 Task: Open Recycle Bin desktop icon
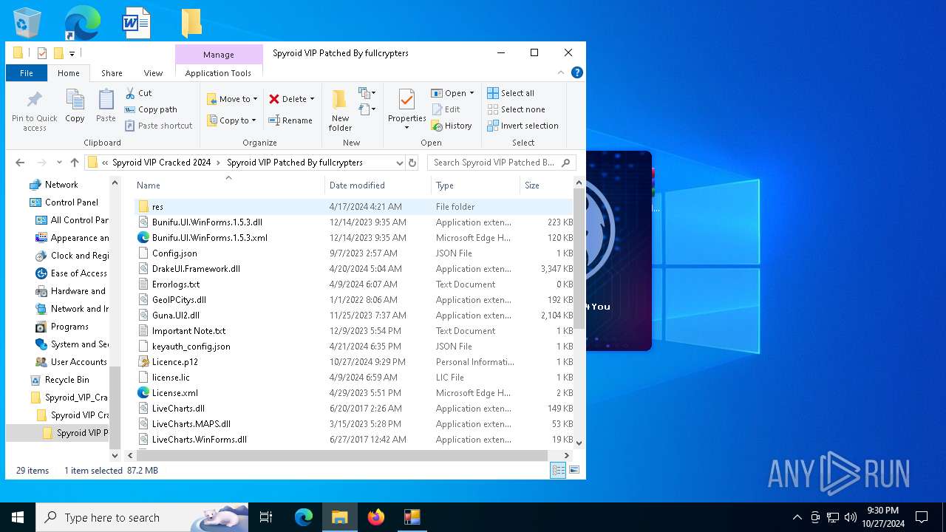pos(28,23)
